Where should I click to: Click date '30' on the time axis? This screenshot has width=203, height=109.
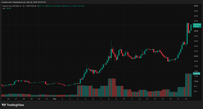(39, 99)
